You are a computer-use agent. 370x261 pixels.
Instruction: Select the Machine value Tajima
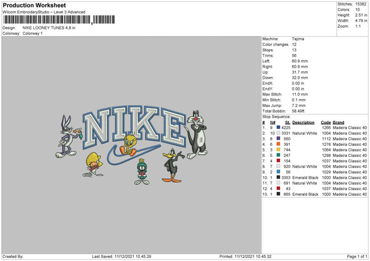(298, 39)
